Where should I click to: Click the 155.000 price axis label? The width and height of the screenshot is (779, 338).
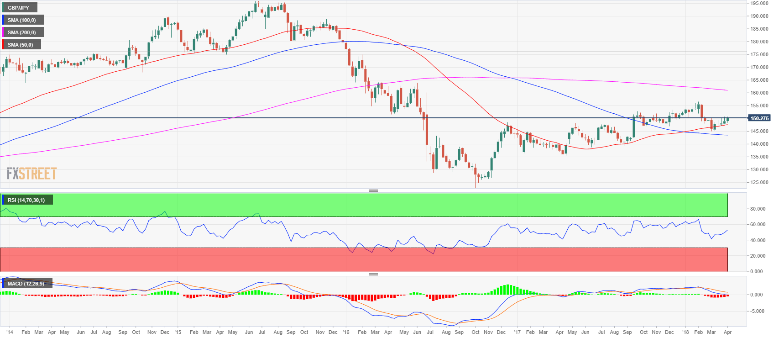pyautogui.click(x=759, y=106)
